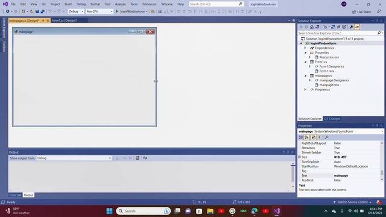Image resolution: width=386 pixels, height=217 pixels.
Task: Open the vertical Toolbox side tab
Action: (x=4, y=46)
